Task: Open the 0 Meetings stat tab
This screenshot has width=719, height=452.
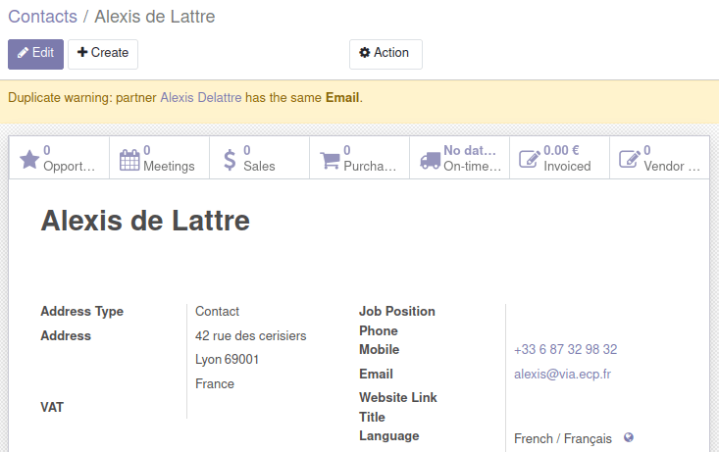Action: point(159,158)
